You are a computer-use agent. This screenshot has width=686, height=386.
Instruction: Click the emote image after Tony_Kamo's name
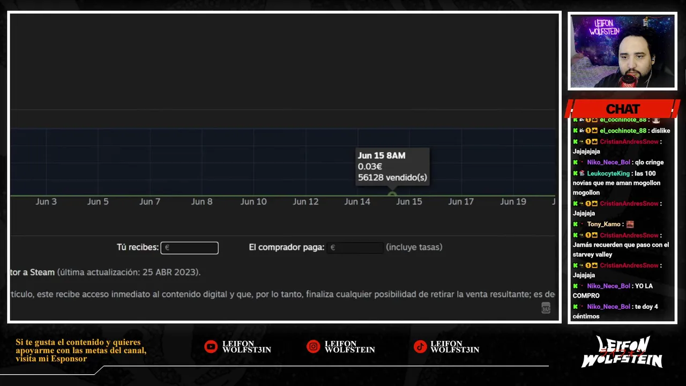pyautogui.click(x=630, y=224)
